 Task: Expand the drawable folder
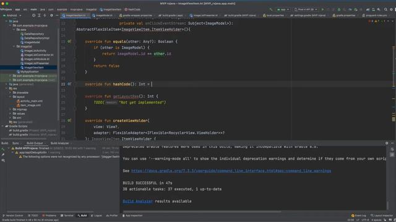coord(11,92)
